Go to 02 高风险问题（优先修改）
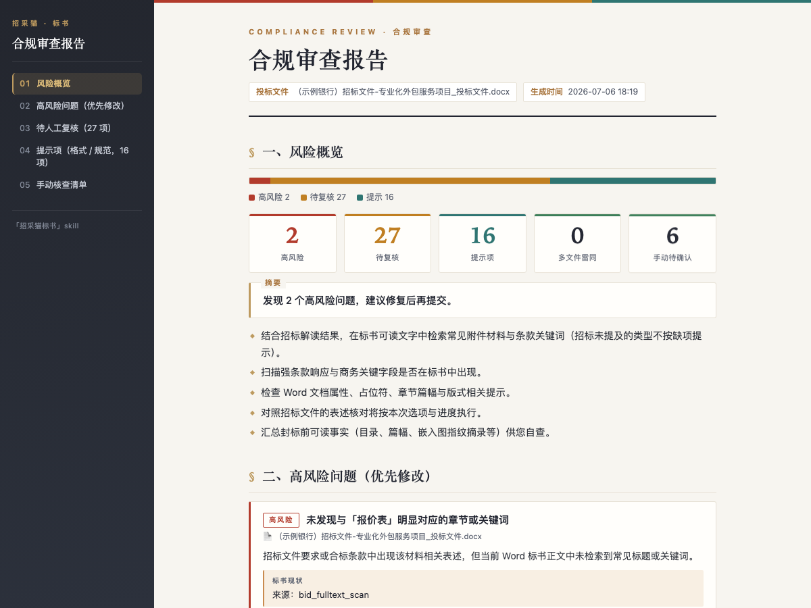 click(x=77, y=106)
